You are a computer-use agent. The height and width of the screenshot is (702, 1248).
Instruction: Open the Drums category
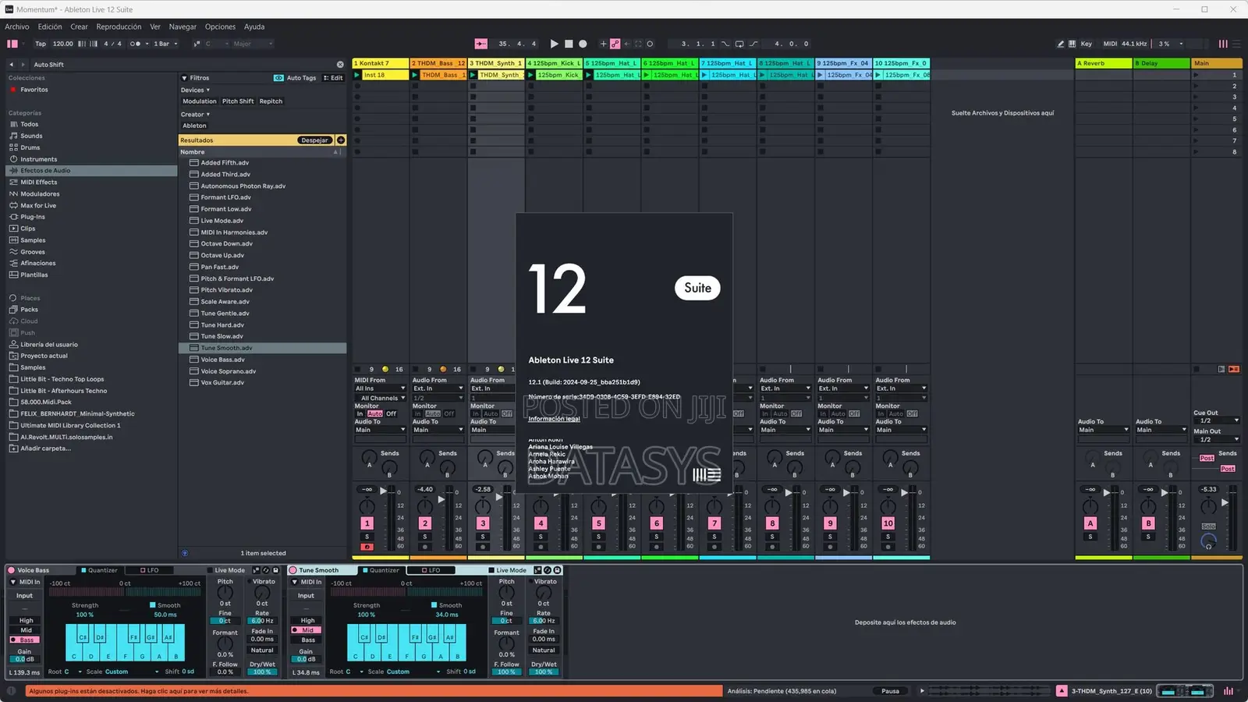[30, 147]
